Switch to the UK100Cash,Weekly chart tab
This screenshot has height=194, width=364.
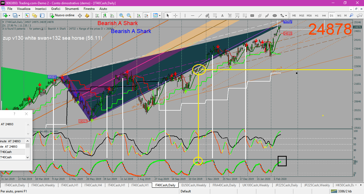tap(256, 185)
